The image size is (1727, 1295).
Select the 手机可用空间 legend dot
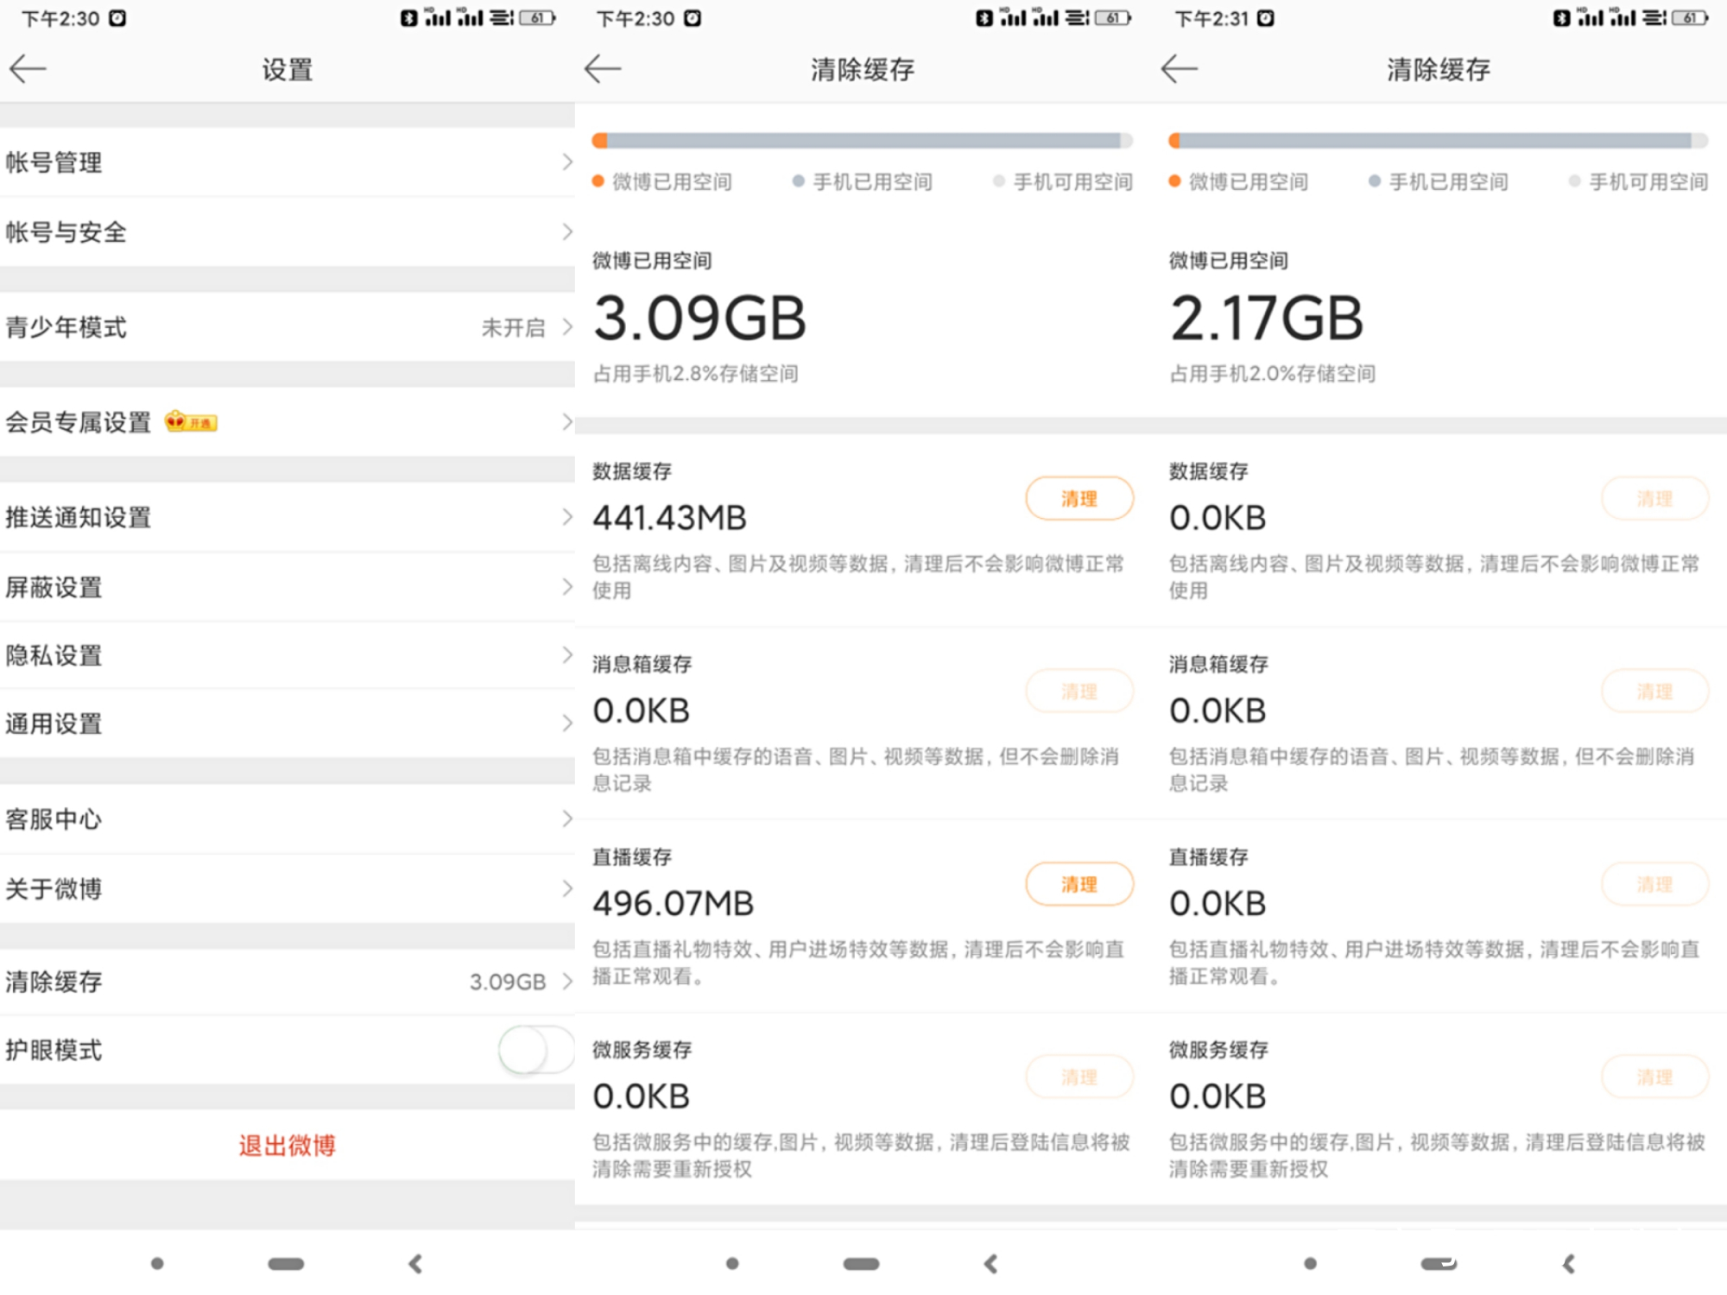999,182
